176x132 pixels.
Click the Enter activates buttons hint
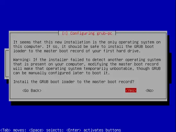93,130
